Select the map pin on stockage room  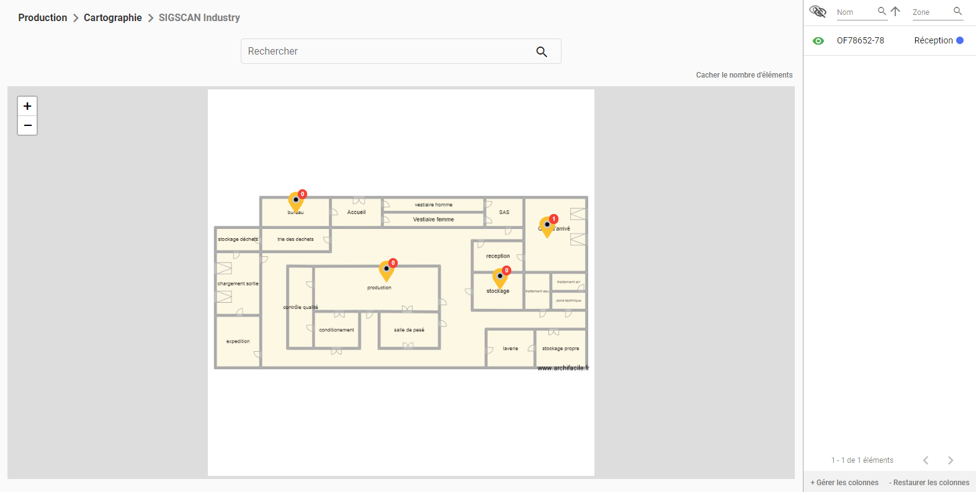pyautogui.click(x=500, y=278)
